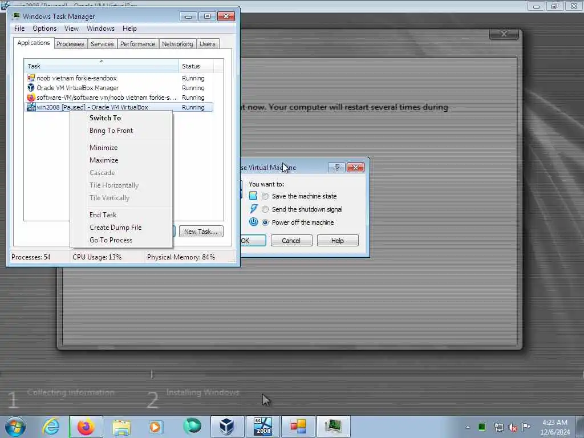The image size is (584, 438).
Task: Click OK in Close Virtual Machine dialog
Action: point(253,241)
